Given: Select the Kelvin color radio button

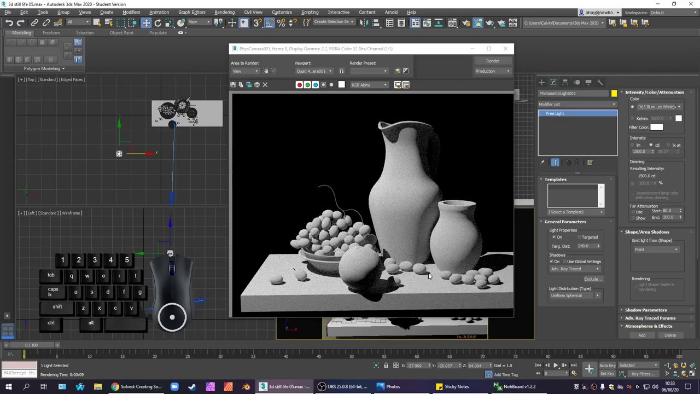Looking at the screenshot, I should (x=632, y=118).
